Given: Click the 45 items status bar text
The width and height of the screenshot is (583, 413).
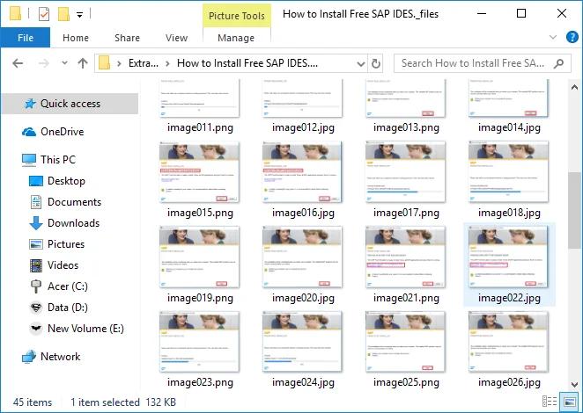Looking at the screenshot, I should 33,402.
